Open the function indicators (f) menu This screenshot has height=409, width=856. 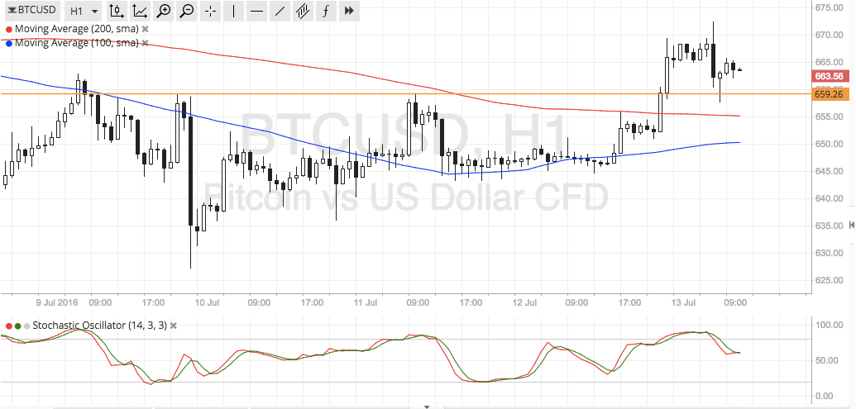tap(326, 11)
